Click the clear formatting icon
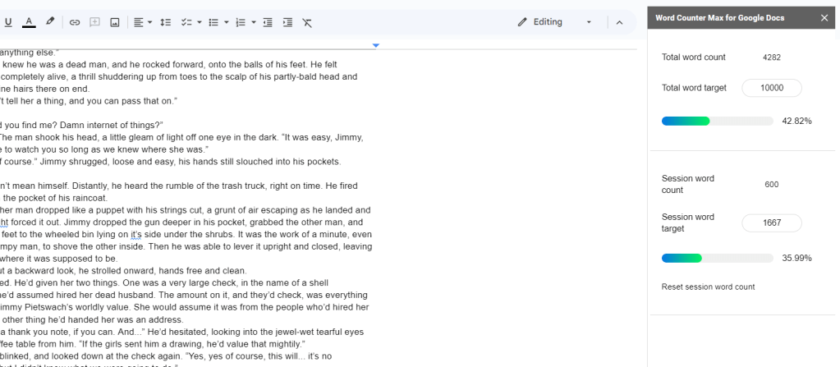 click(x=307, y=22)
